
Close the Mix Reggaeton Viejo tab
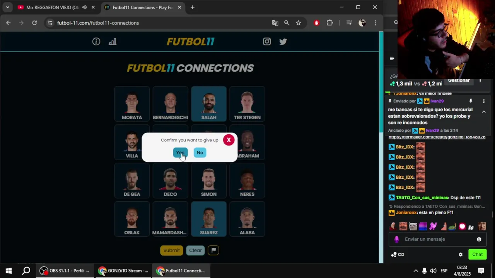click(93, 7)
